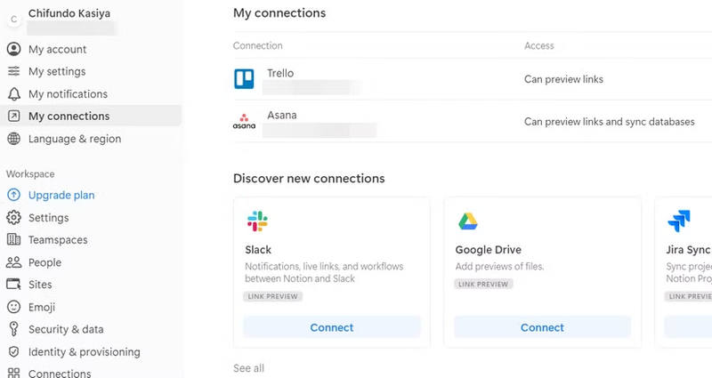
Task: Open Teamspaces settings
Action: (x=58, y=240)
